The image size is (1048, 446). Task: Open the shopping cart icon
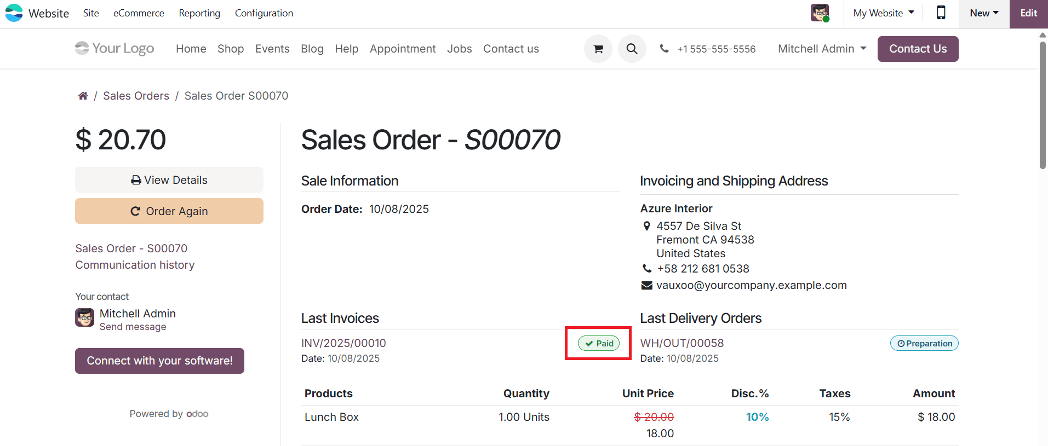598,49
